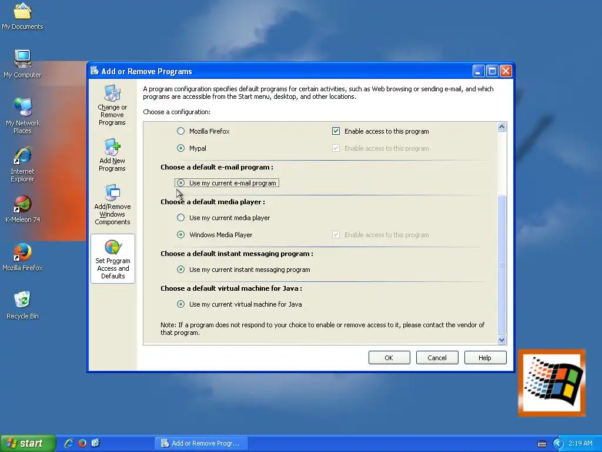Click the system clock 2:19 AM
Image resolution: width=602 pixels, height=452 pixels.
(580, 443)
